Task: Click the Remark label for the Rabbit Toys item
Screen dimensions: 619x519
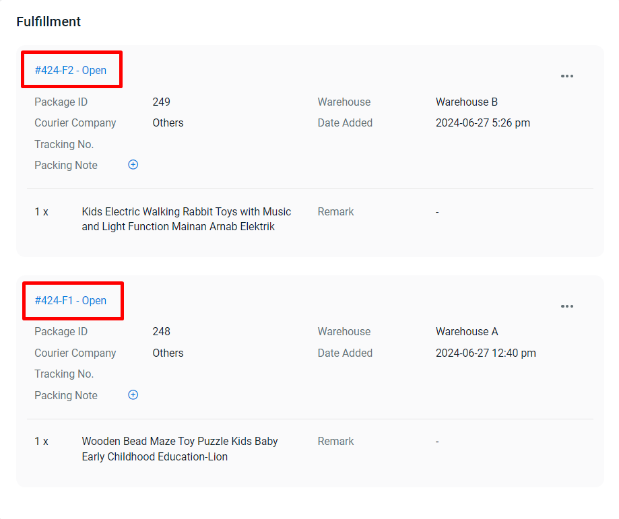Action: tap(335, 212)
